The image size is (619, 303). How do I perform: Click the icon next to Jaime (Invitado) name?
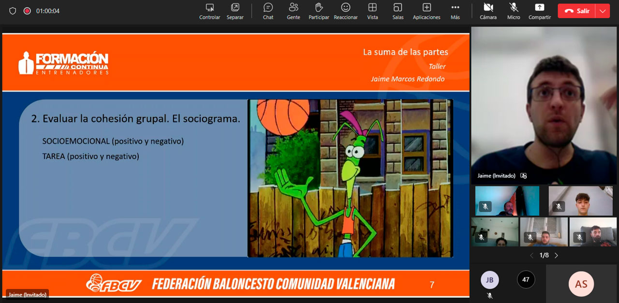523,176
